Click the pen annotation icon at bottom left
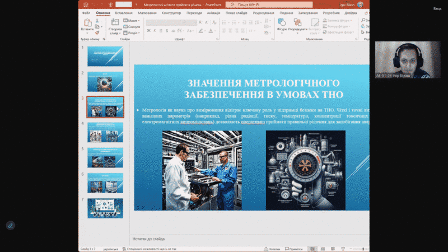The width and height of the screenshot is (448, 252). (x=10, y=225)
